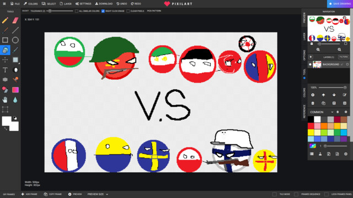
Task: Activate the Hand pan tool
Action: click(x=5, y=100)
